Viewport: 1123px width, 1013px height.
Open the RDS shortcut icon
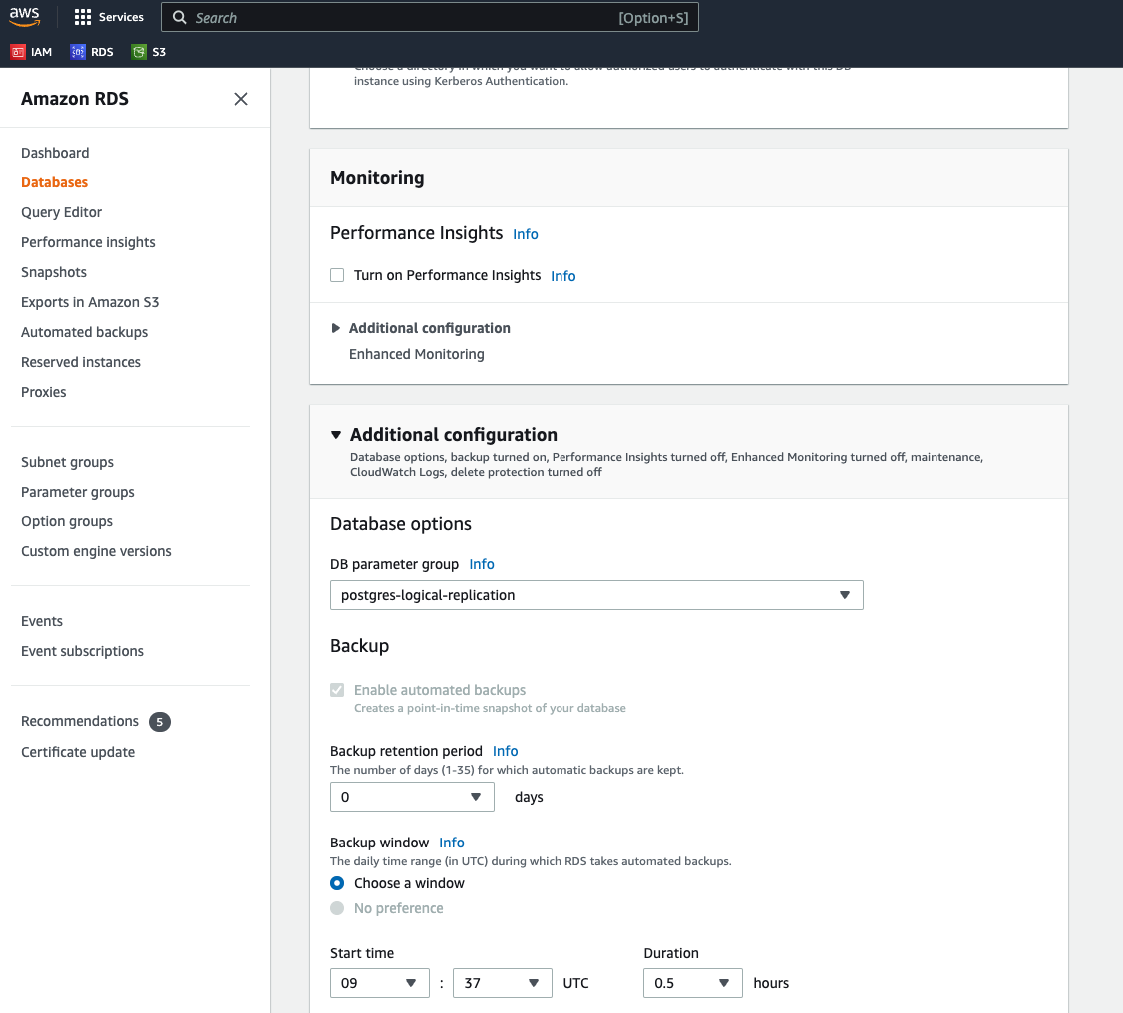click(x=78, y=52)
